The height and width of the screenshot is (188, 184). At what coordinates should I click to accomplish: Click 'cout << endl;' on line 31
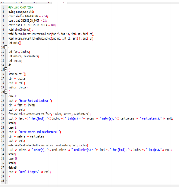click(17, 141)
